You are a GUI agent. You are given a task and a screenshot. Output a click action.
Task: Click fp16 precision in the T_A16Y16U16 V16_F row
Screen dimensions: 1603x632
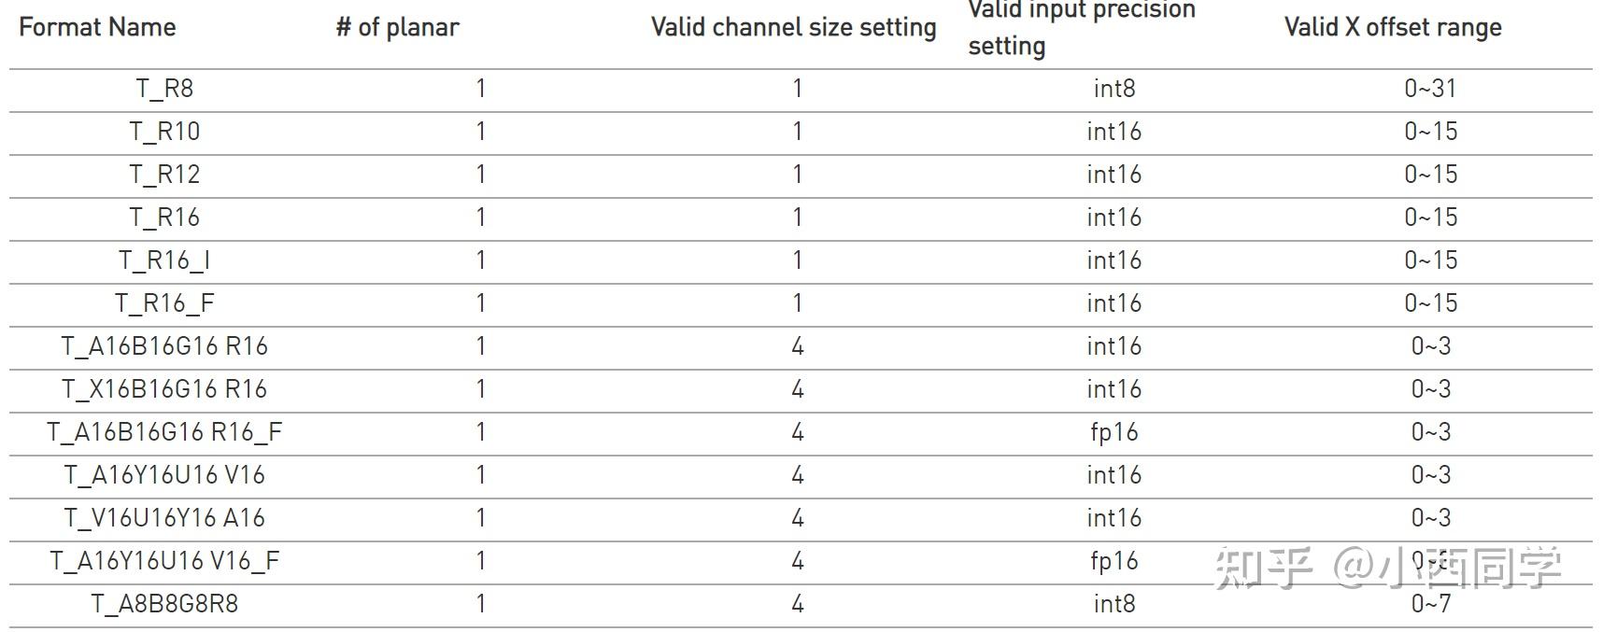coord(1114,561)
